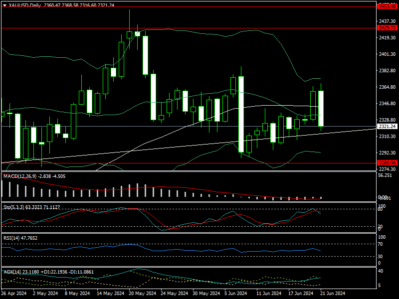
Task: Click the red price tag 2280.96
Action: [x=387, y=162]
